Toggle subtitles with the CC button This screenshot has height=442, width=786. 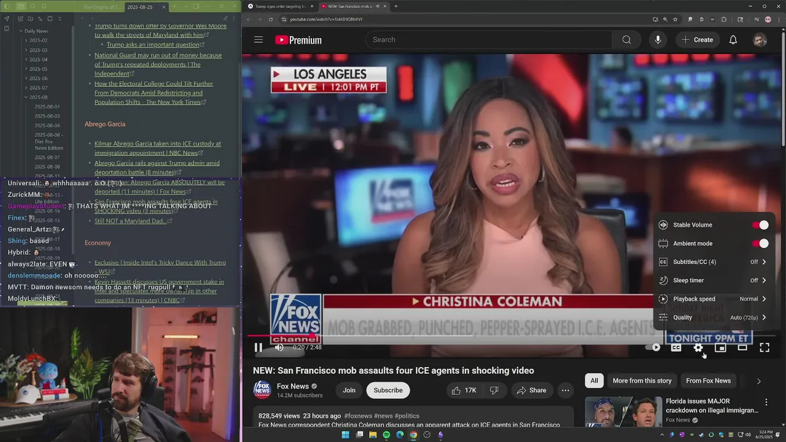(676, 347)
